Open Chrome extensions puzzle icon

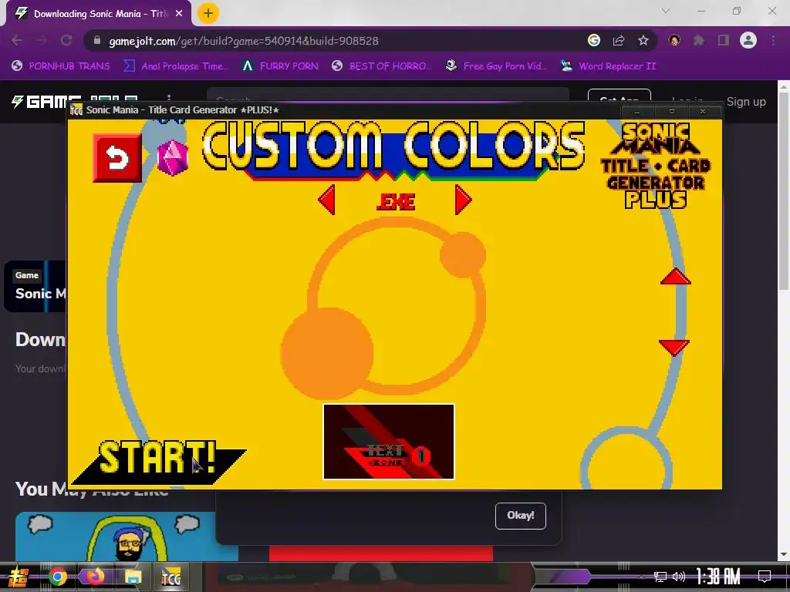699,40
